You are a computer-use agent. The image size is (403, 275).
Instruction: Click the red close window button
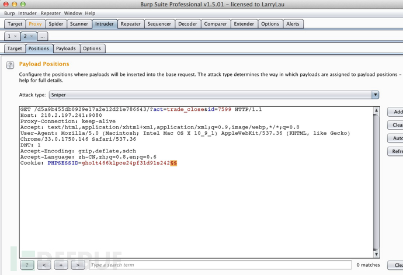click(6, 4)
